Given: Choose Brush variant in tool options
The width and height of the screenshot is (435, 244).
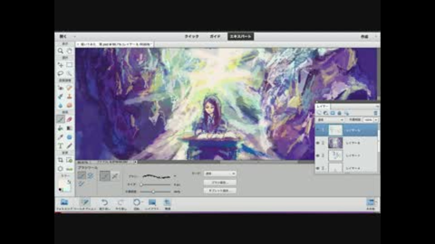Looking at the screenshot, I should tap(82, 175).
